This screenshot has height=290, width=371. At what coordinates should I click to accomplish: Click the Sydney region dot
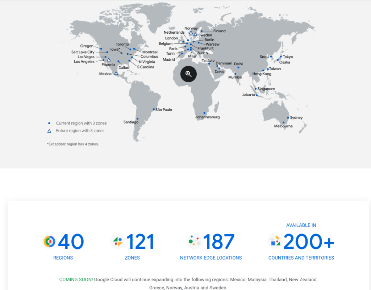[288, 117]
